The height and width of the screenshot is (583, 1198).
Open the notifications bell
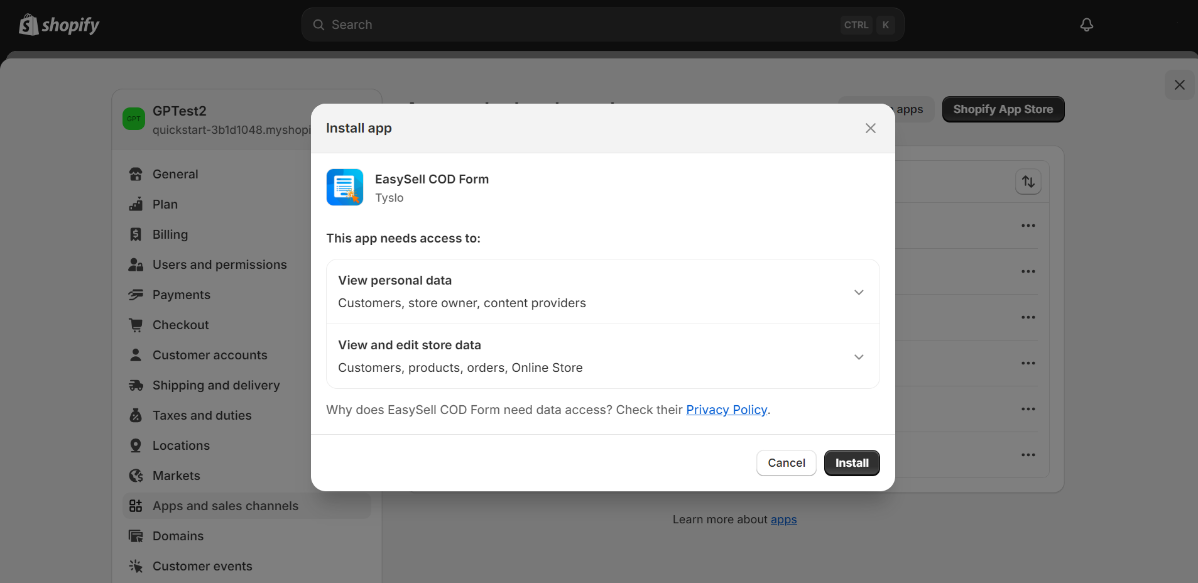pos(1086,25)
